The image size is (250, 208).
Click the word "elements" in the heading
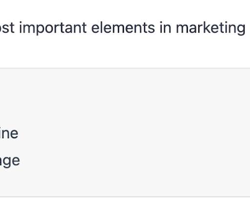coord(123,28)
